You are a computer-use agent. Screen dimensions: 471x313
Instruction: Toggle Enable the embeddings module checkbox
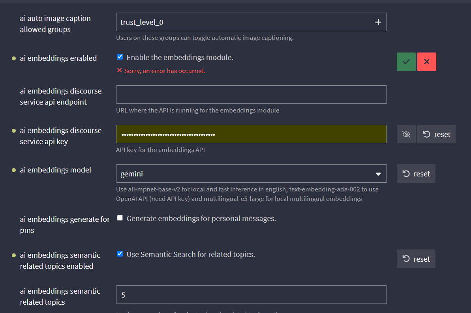[x=120, y=57]
